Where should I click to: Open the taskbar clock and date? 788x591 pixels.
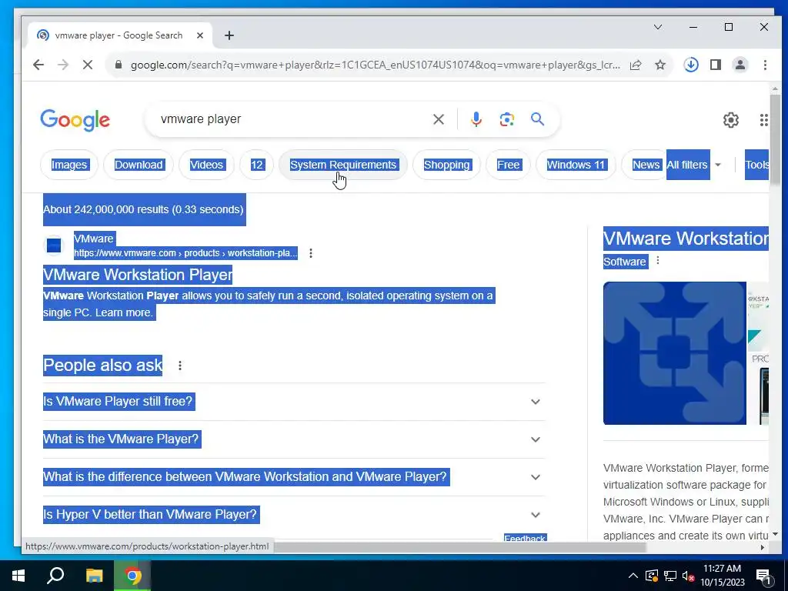click(722, 576)
